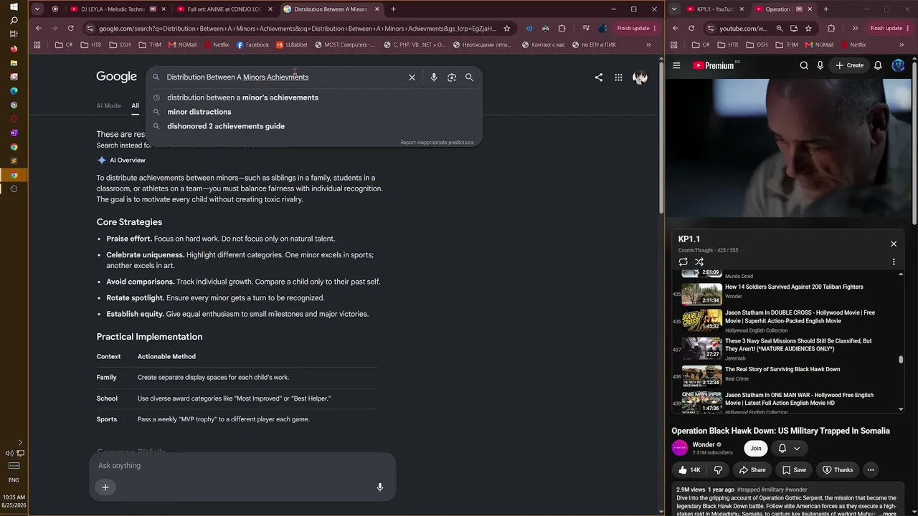
Task: Open Extensions menu in Google window
Action: pyautogui.click(x=562, y=29)
